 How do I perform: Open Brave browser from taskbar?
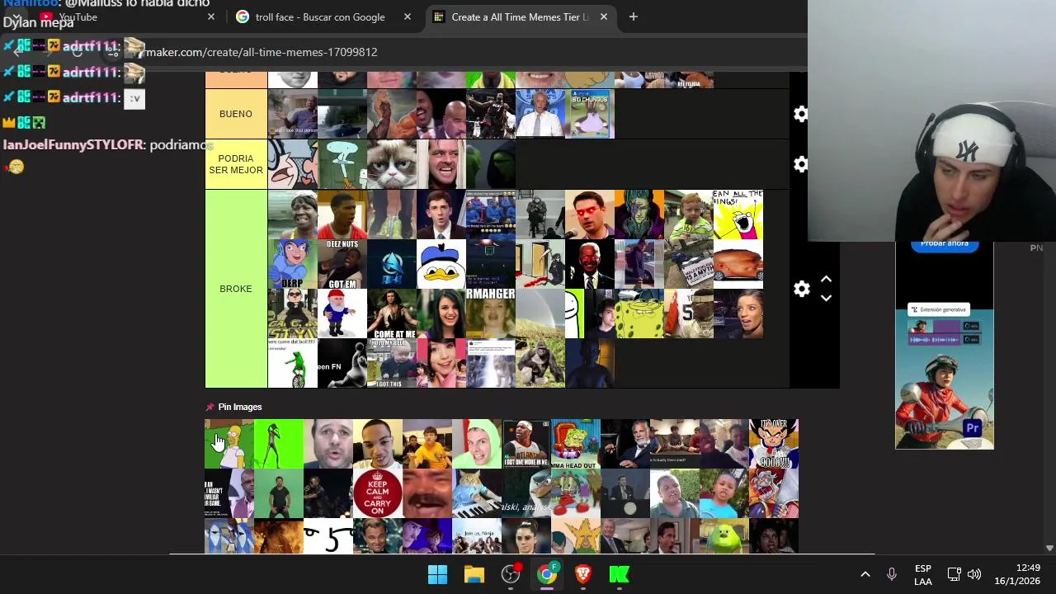583,574
